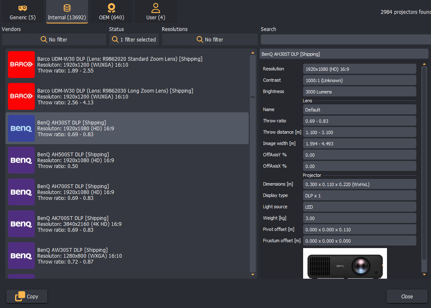Viewport: 431px width, 308px height.
Task: Focus the Search input field
Action: pos(346,39)
